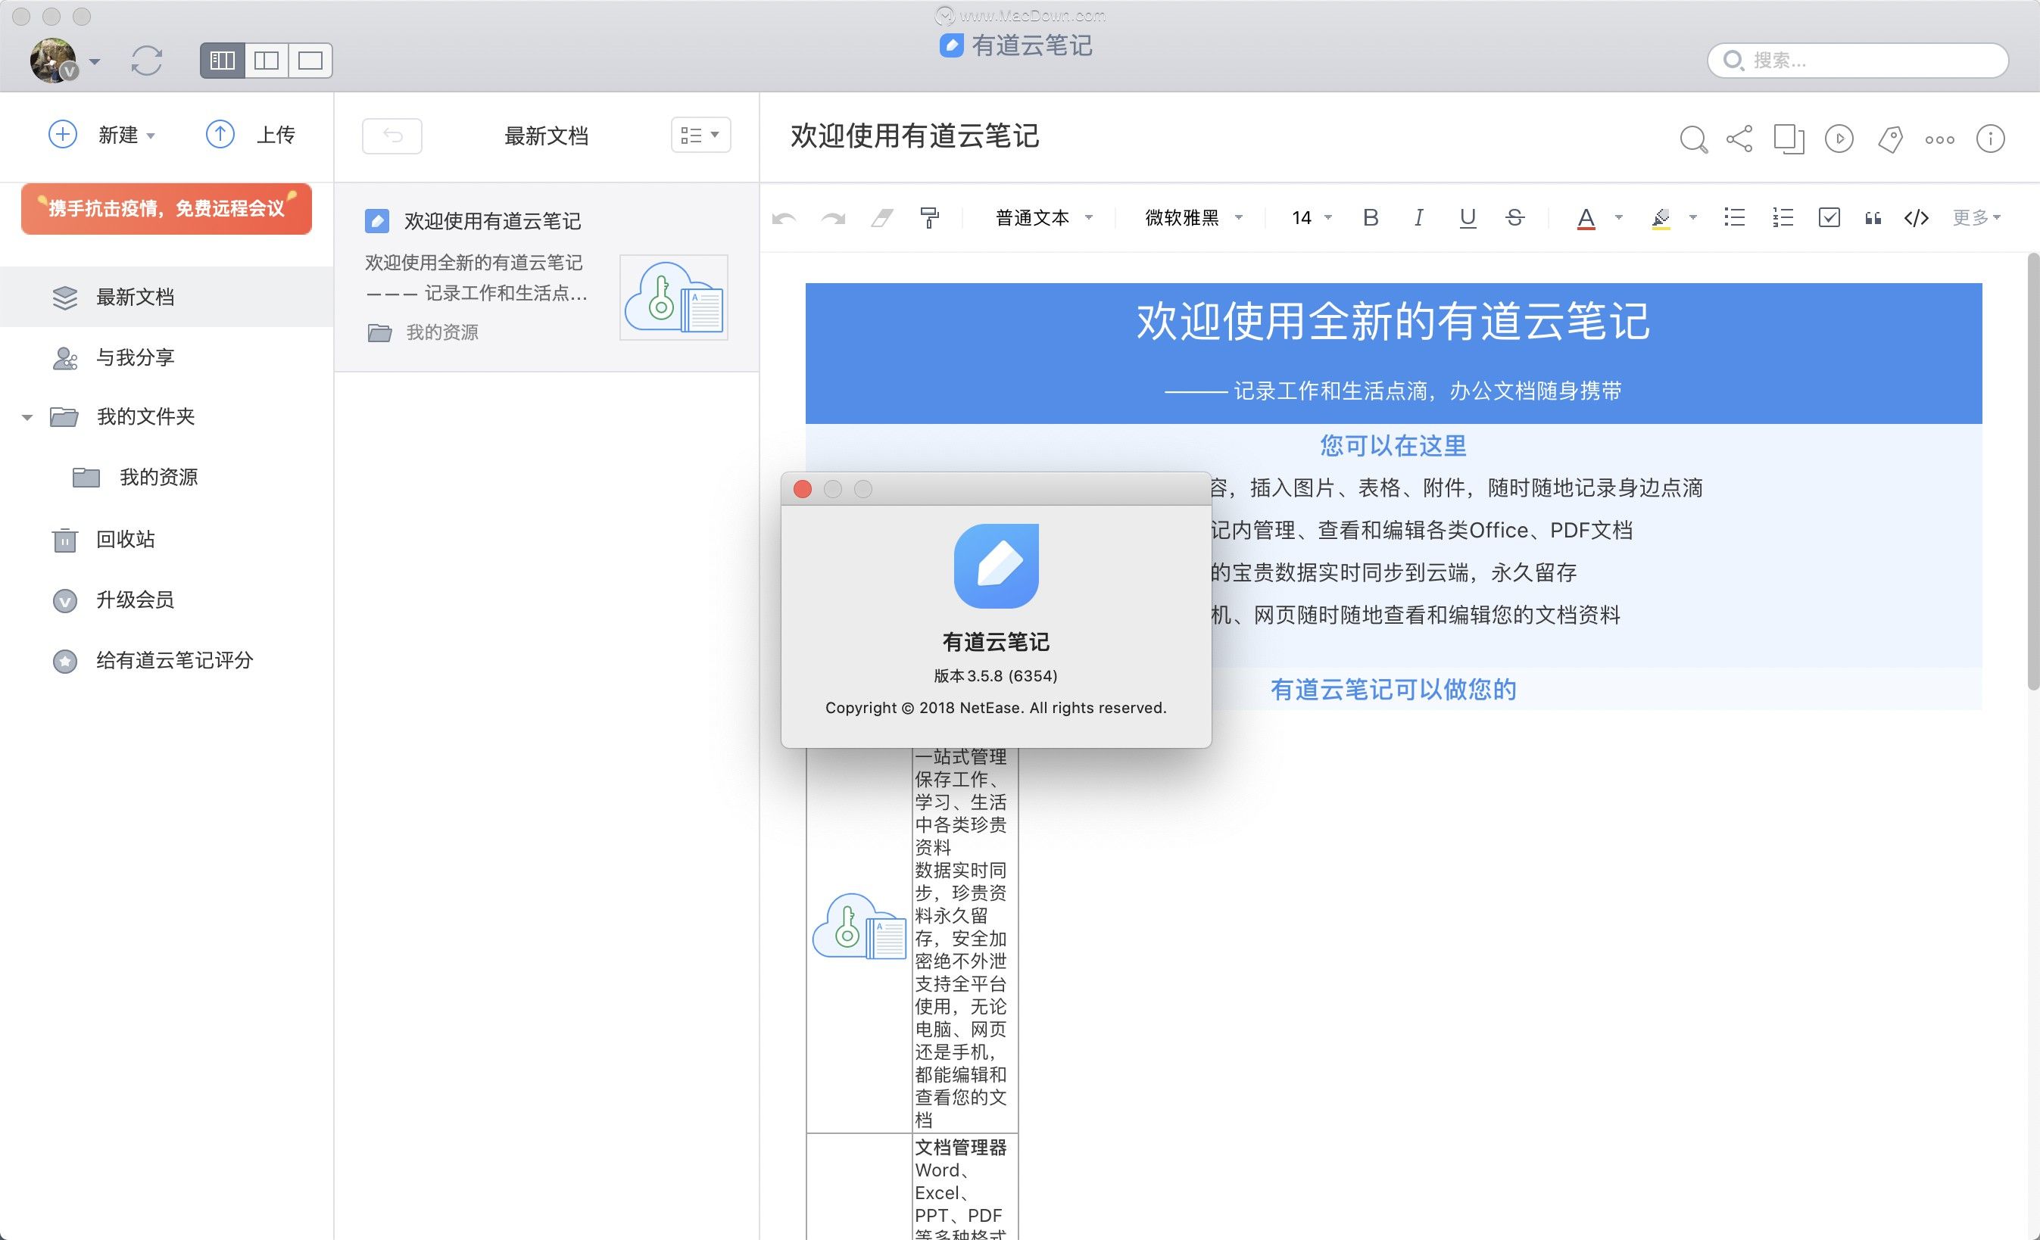Screen dimensions: 2040x1240
Task: Open the 新建 dropdown arrow
Action: coord(151,136)
